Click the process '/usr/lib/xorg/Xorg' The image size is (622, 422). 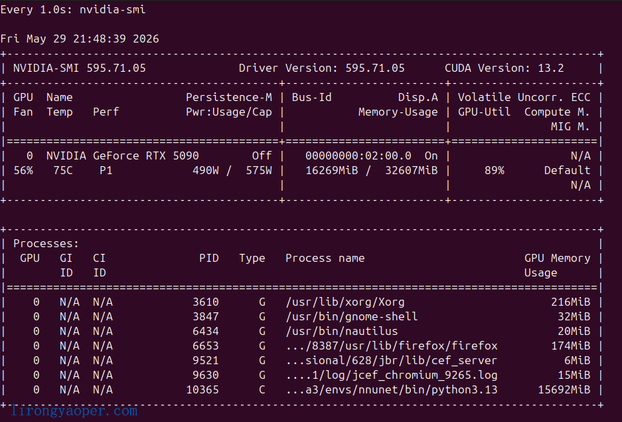(x=345, y=302)
